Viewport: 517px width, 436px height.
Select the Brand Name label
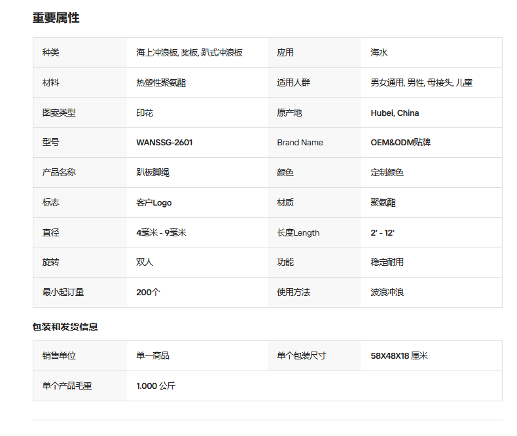[x=300, y=143]
